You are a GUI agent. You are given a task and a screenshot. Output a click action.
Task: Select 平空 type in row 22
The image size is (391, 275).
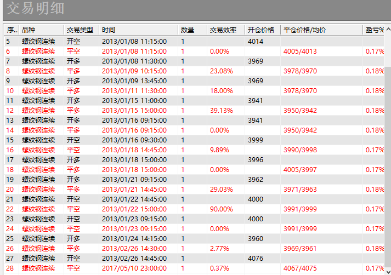click(73, 209)
